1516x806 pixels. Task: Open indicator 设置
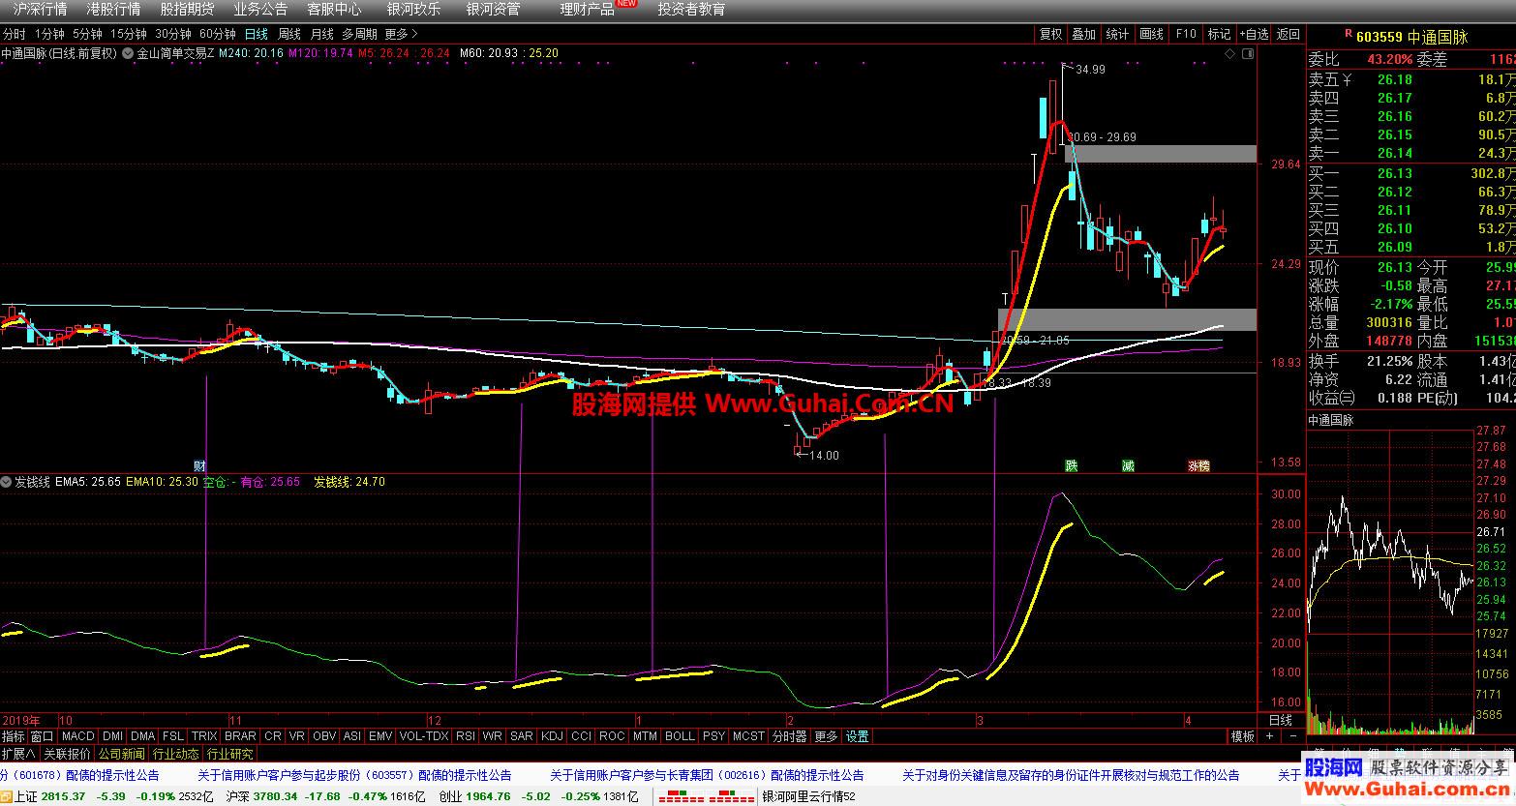click(x=857, y=736)
